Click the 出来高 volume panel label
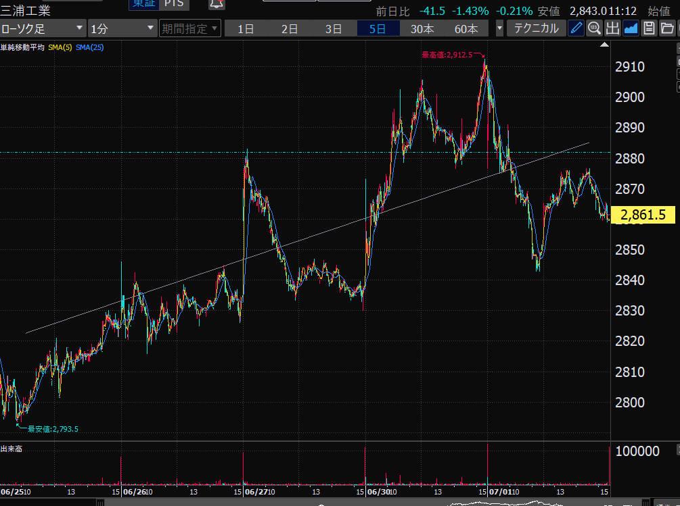The height and width of the screenshot is (506, 680). pos(12,449)
